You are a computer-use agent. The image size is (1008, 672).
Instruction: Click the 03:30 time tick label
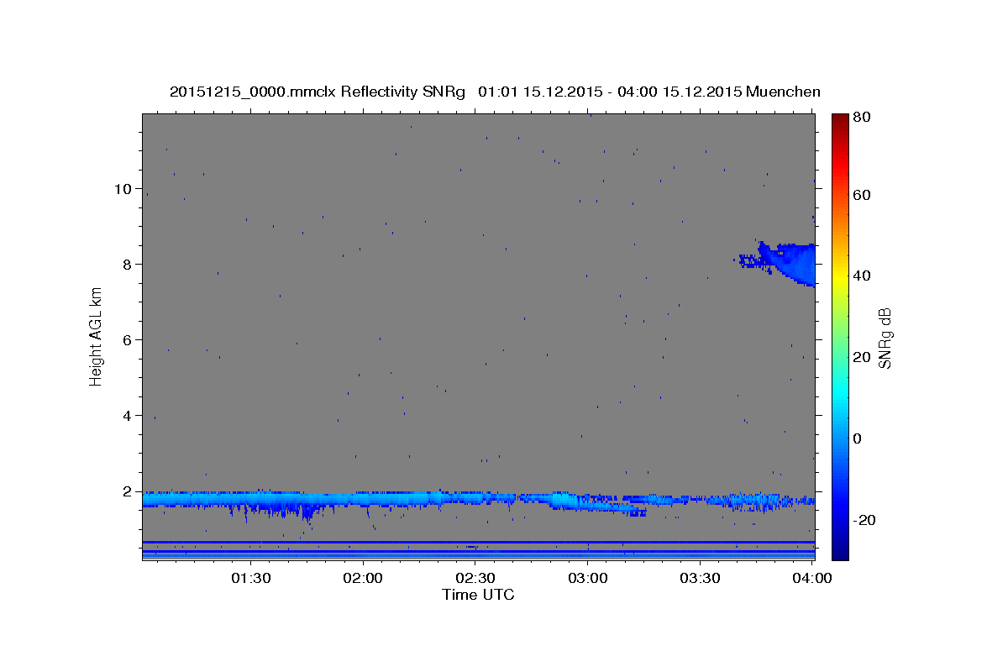pyautogui.click(x=701, y=579)
